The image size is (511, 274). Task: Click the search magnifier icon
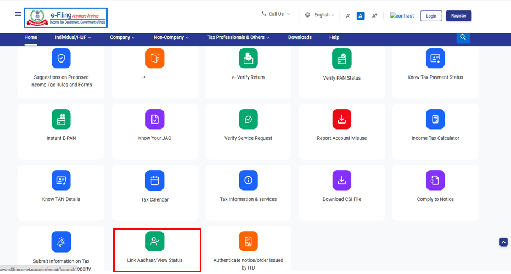tap(463, 37)
